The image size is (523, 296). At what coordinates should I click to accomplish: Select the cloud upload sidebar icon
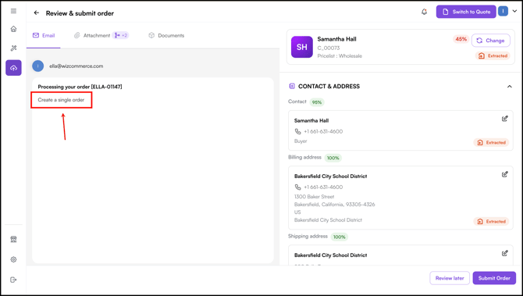13,68
